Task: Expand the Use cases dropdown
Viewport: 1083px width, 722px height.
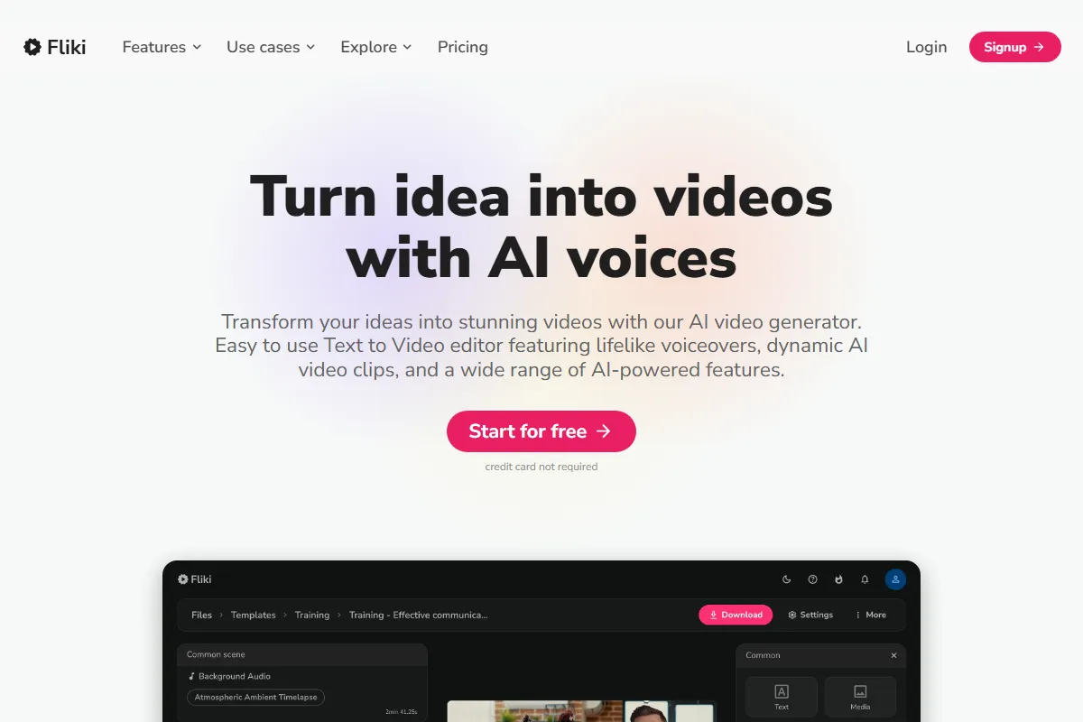Action: coord(271,47)
